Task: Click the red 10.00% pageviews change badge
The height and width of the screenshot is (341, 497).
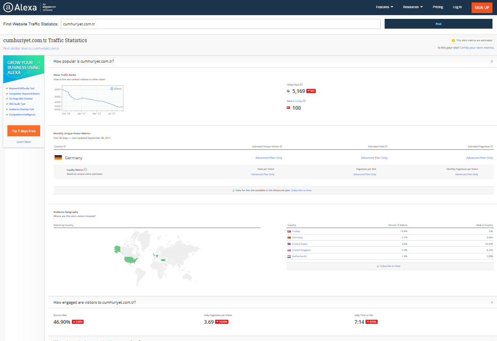Action: 222,322
